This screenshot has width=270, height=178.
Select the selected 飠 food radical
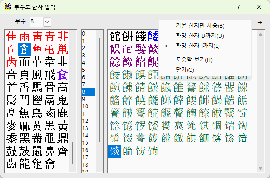pyautogui.click(x=24, y=49)
